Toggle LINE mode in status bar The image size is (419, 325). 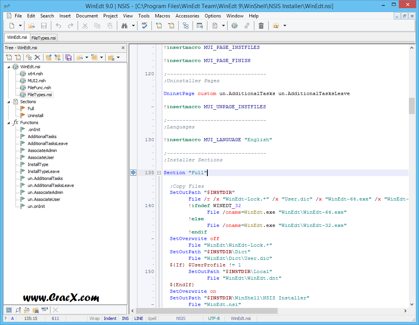point(139,318)
